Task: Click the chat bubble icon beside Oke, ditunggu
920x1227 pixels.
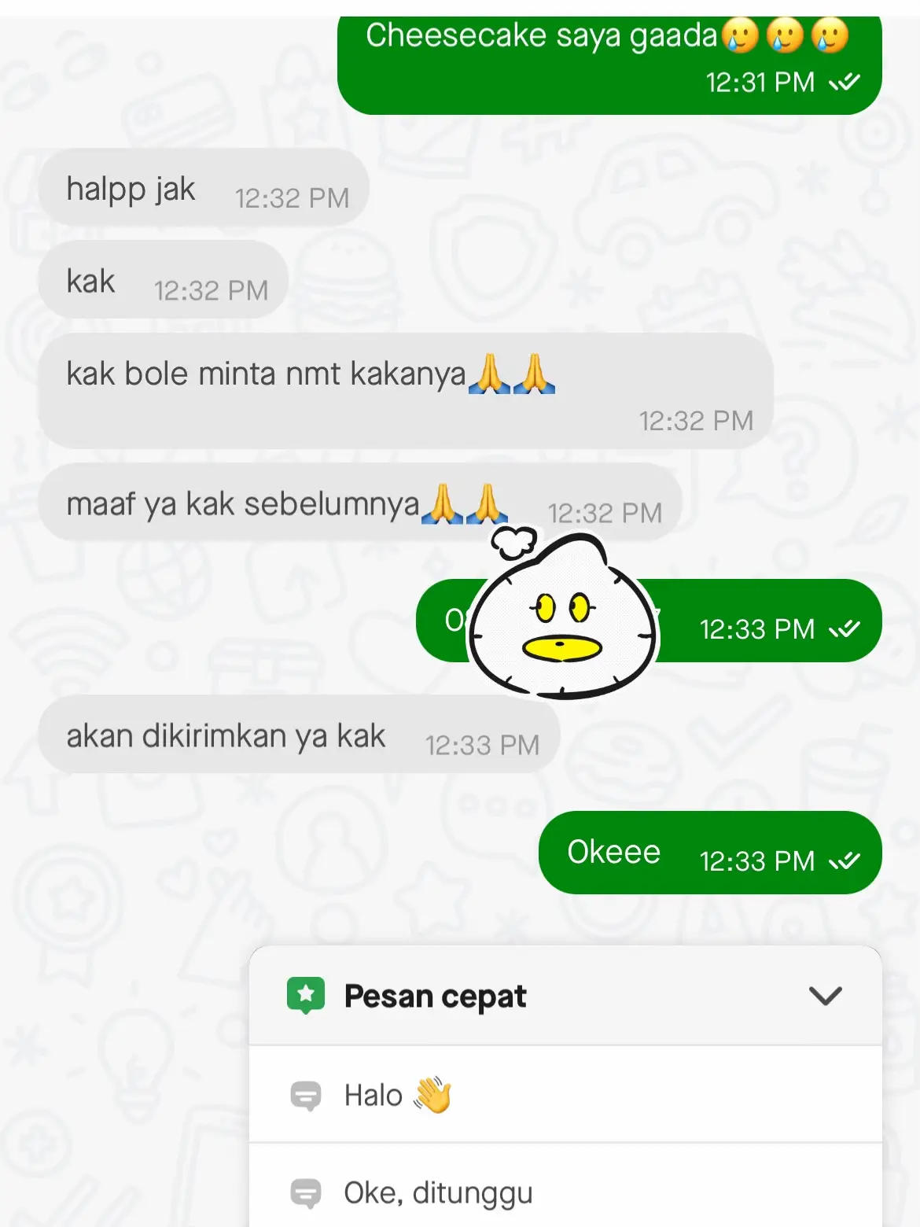Action: click(x=306, y=1193)
